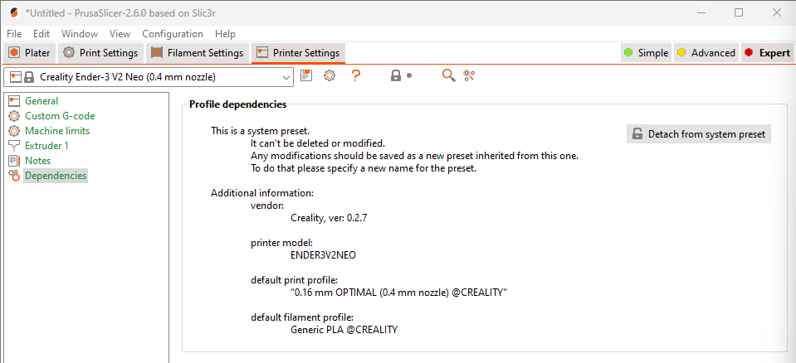The image size is (796, 363).
Task: Switch to Advanced mode
Action: click(706, 53)
